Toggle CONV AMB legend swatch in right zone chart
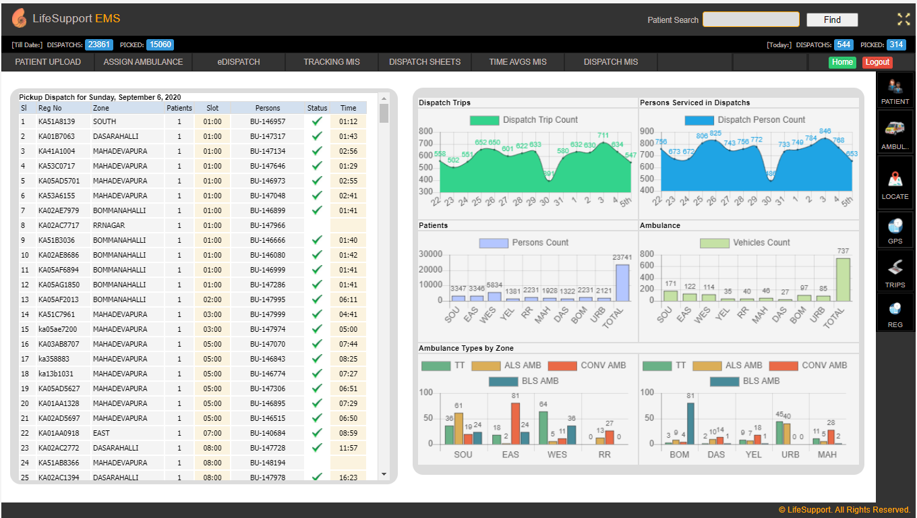917x518 pixels. click(783, 366)
